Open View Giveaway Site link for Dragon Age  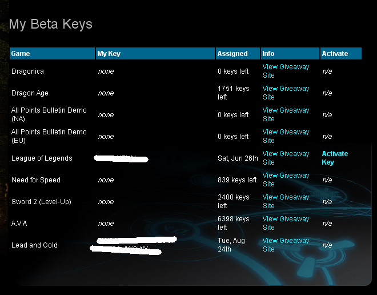[x=286, y=93]
